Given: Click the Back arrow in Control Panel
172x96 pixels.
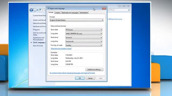Looking at the screenshot, I should (31, 10).
